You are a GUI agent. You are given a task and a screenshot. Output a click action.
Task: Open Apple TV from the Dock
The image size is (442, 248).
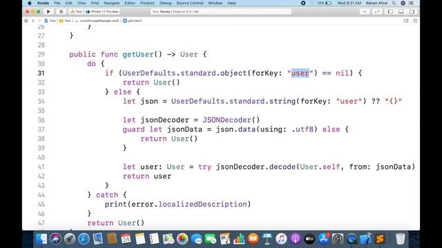click(x=309, y=239)
